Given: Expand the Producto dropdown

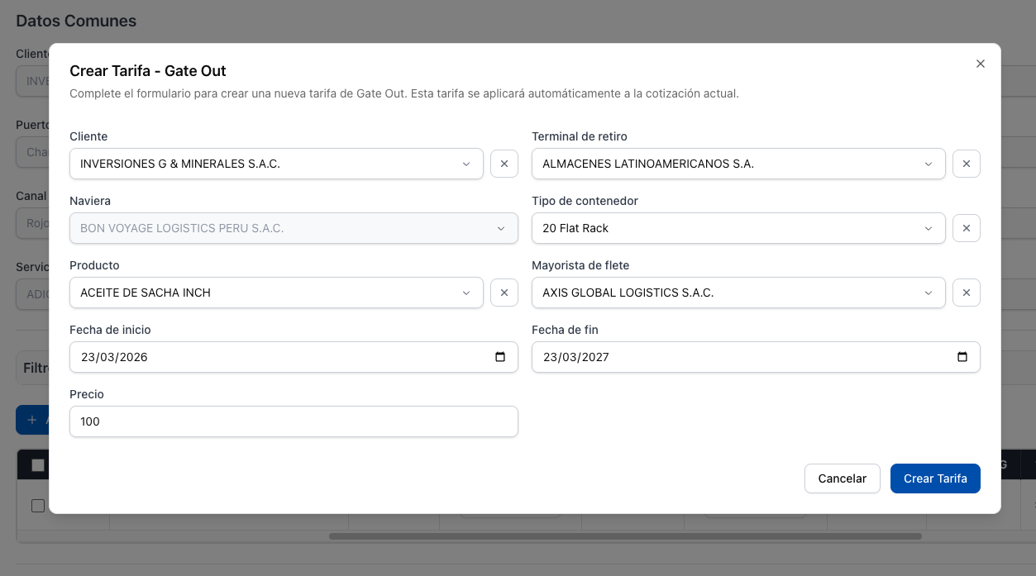Looking at the screenshot, I should (276, 293).
